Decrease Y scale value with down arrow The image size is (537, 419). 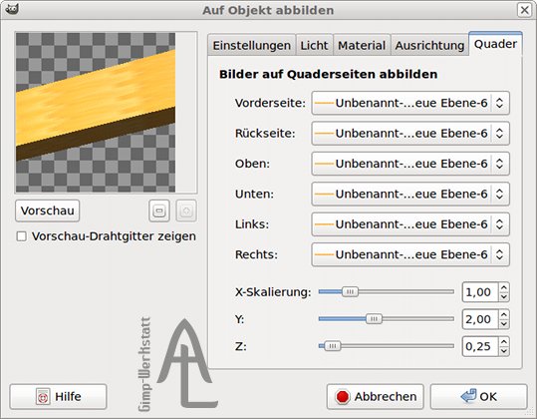click(x=504, y=323)
